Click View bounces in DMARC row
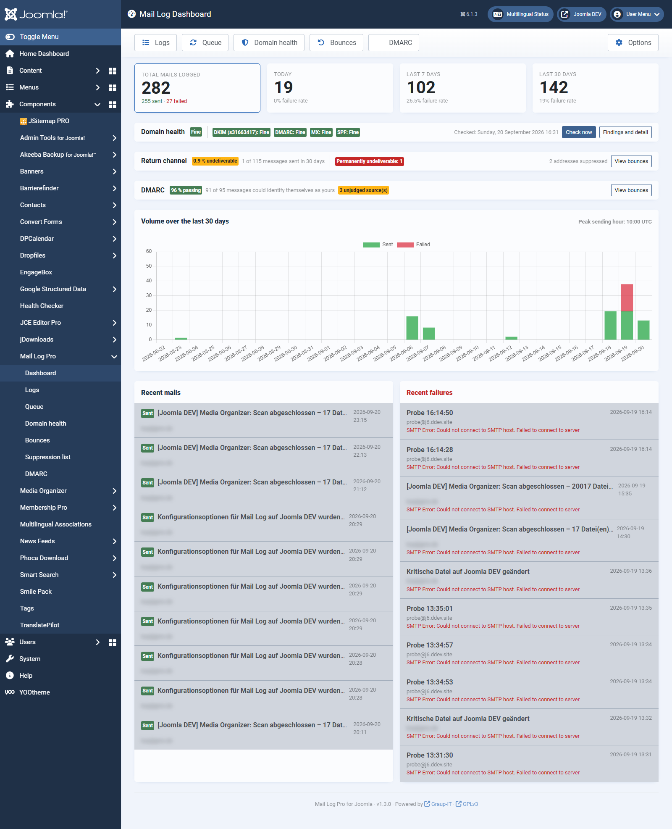 (631, 190)
